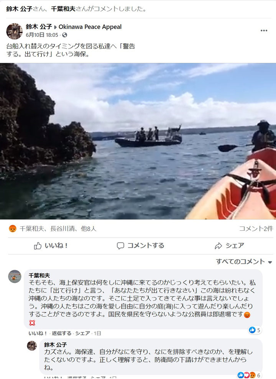This screenshot has width=276, height=379.
Task: Click the 6月10日 18:05 timestamp
Action: 42,35
